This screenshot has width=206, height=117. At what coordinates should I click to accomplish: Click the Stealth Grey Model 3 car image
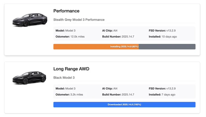30,20
